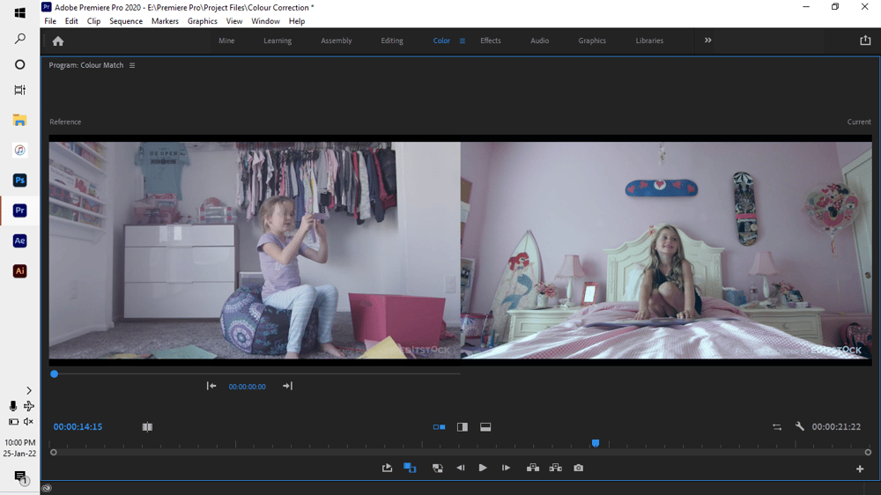This screenshot has width=881, height=495.
Task: Click the Lift button icon
Action: 533,468
